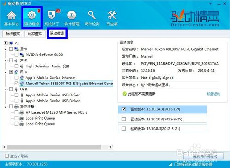Click the second Apple USB Driver icon
The image size is (230, 168).
coord(22,101)
